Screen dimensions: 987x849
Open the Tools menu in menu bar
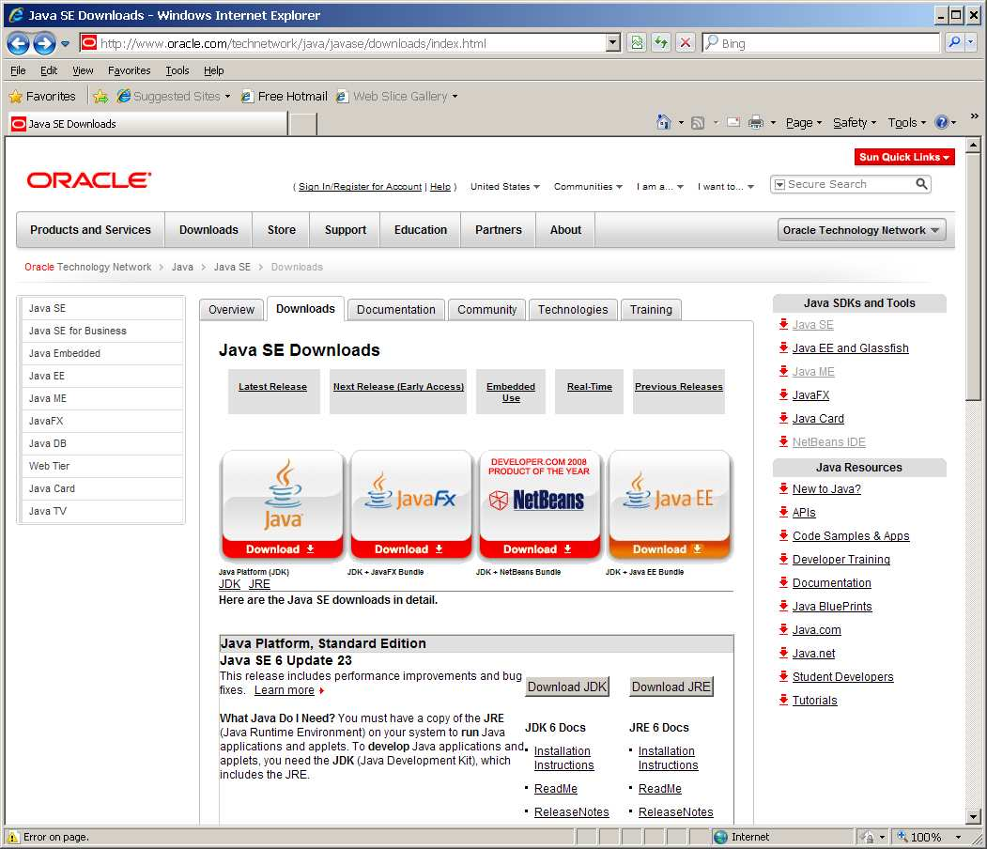point(177,70)
